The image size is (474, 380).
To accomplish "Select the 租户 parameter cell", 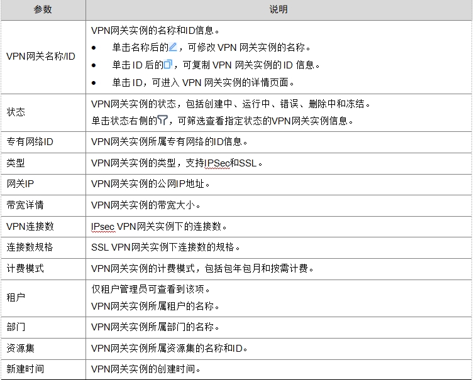I will click(x=43, y=298).
